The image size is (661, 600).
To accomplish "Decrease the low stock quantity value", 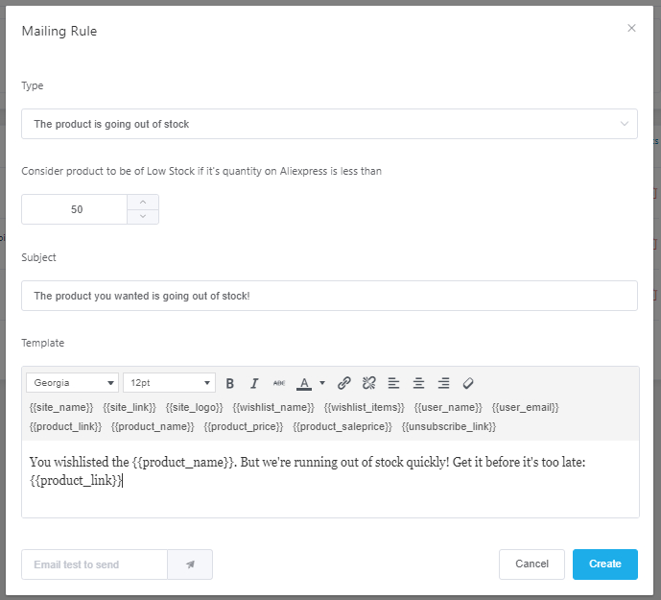I will pyautogui.click(x=143, y=216).
